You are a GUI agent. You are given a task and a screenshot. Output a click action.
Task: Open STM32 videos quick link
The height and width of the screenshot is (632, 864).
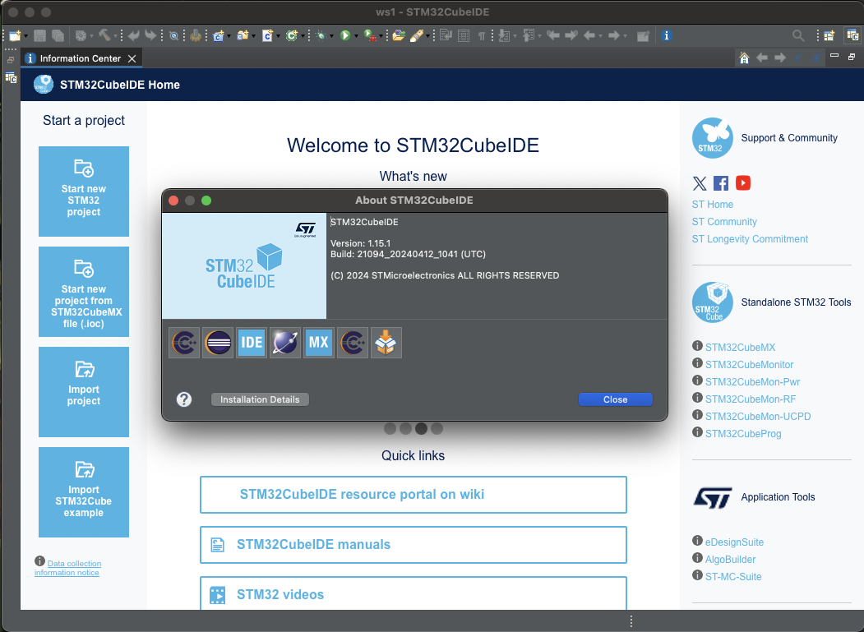click(x=414, y=594)
